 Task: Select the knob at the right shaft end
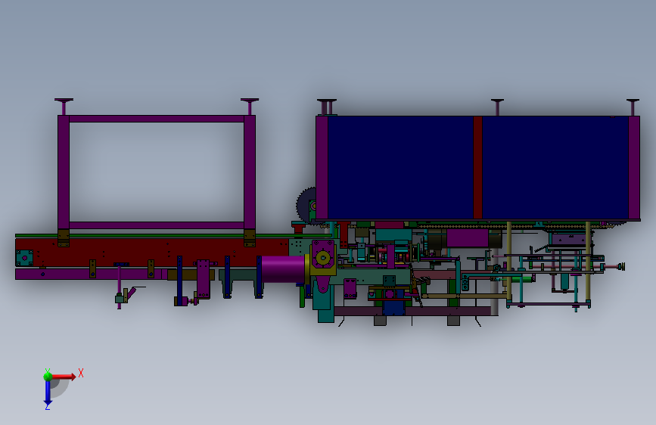(x=622, y=266)
